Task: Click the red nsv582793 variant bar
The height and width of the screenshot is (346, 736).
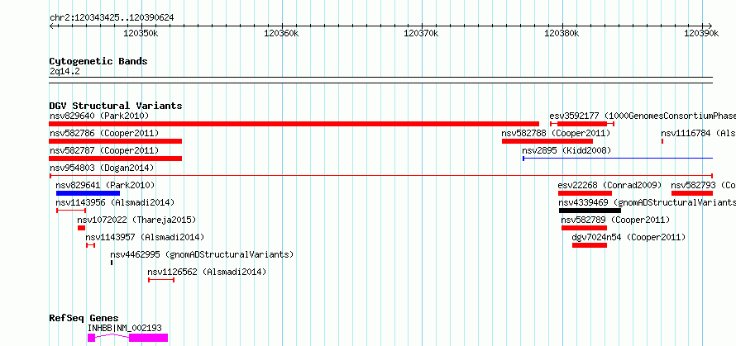Action: click(x=692, y=193)
